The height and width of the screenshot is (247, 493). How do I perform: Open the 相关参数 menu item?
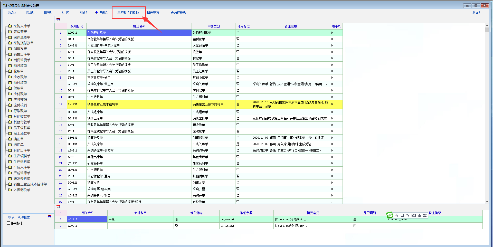click(153, 12)
